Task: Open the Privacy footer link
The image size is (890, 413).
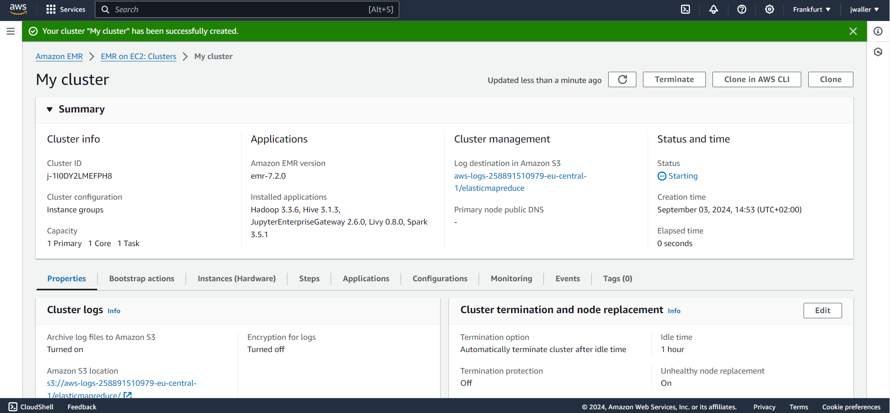Action: pyautogui.click(x=764, y=407)
